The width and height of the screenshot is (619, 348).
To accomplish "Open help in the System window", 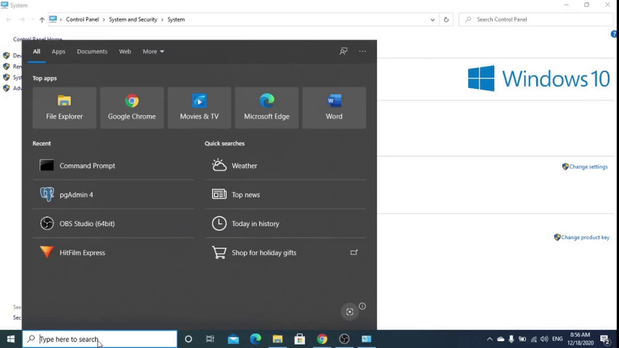I will click(614, 34).
